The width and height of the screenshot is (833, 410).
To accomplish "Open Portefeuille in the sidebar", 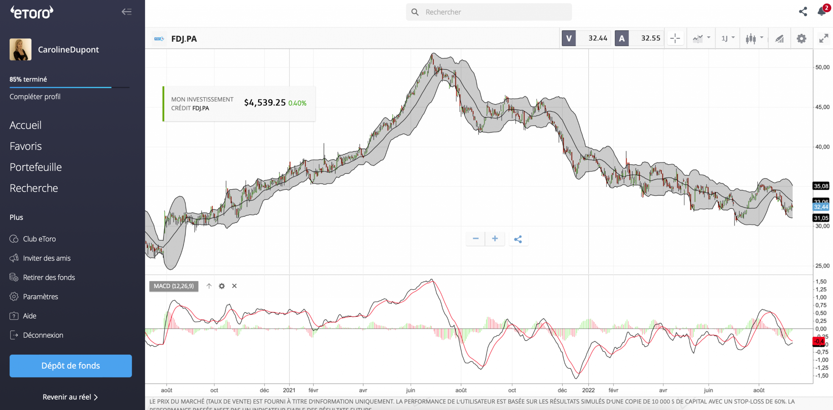I will point(36,167).
